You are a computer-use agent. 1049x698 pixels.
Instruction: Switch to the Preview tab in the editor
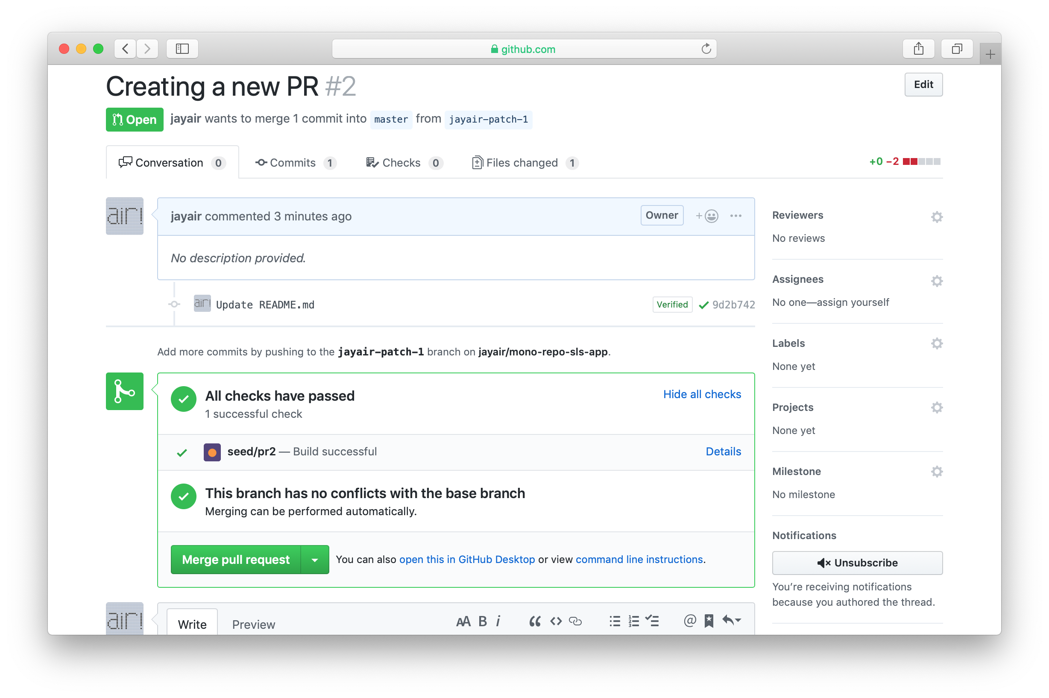coord(253,624)
